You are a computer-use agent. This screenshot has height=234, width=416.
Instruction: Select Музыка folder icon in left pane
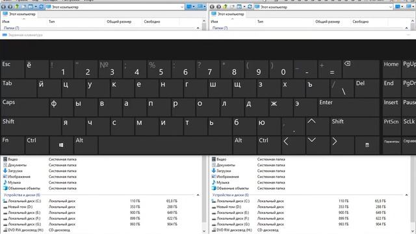(x=5, y=183)
